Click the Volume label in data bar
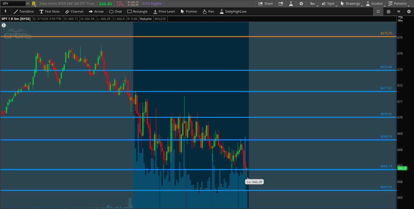414x209 pixels. (146, 19)
